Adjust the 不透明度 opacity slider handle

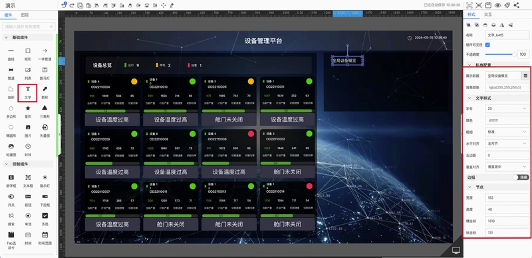coord(514,55)
